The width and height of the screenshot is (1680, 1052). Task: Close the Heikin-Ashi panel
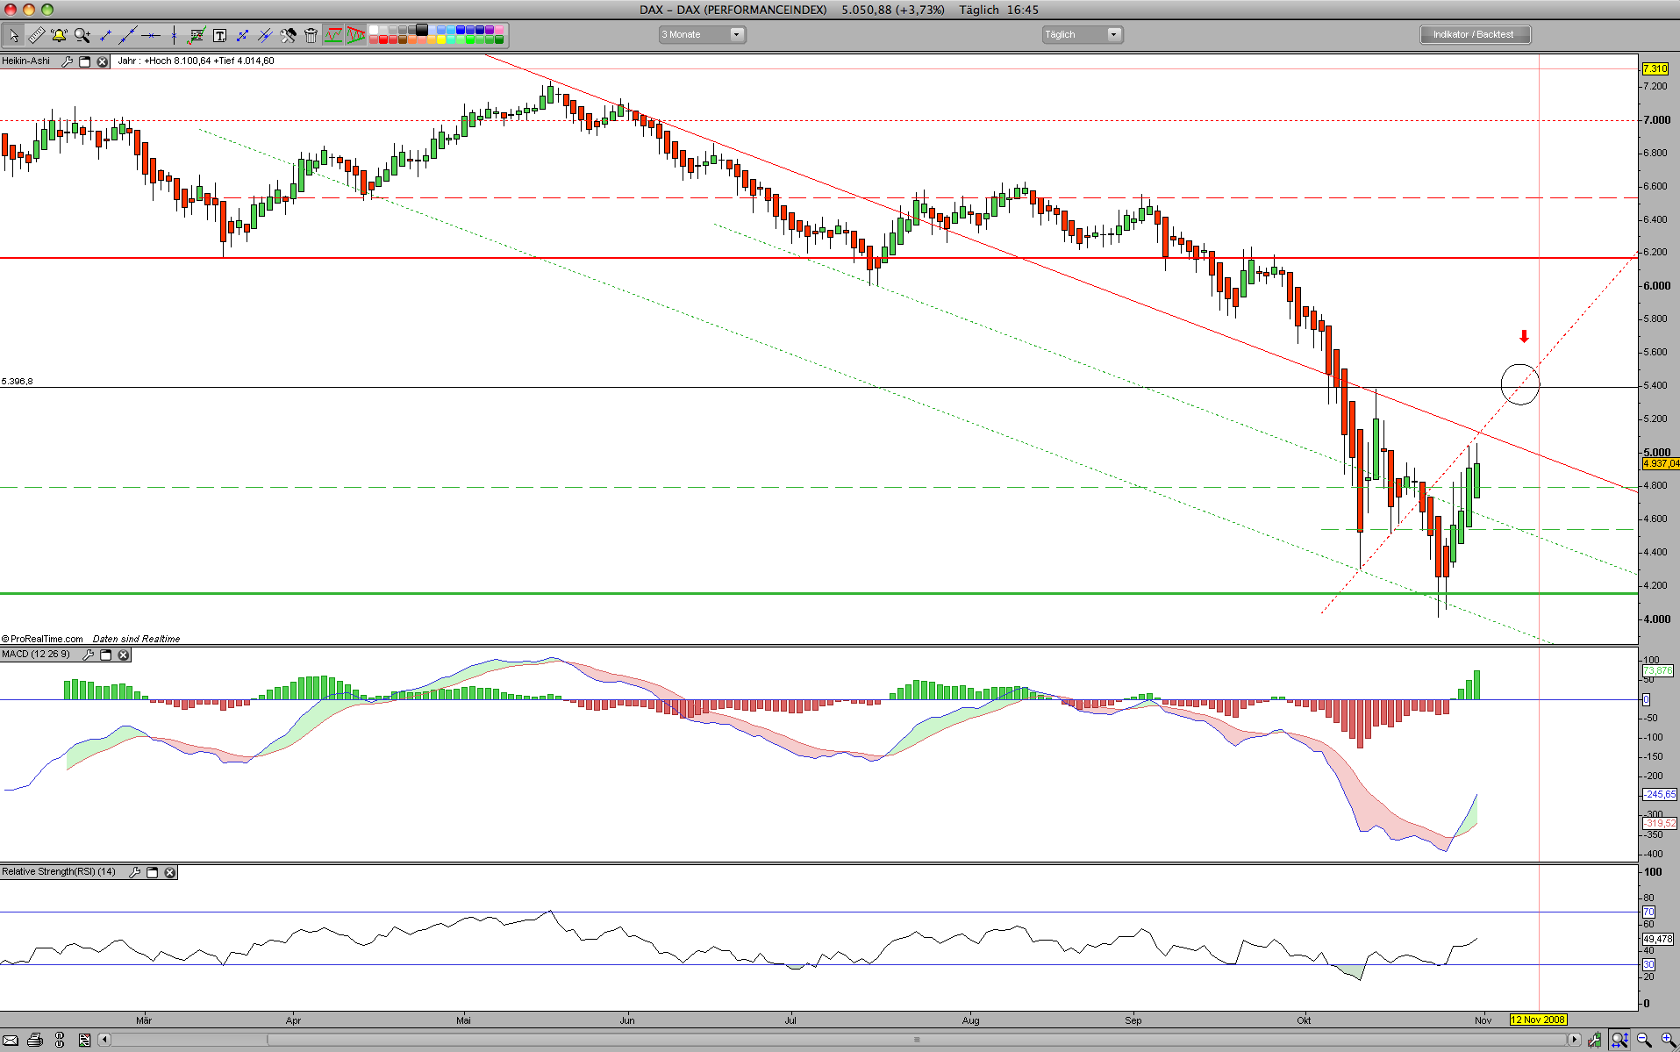[102, 61]
